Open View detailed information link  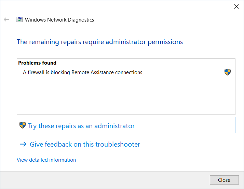point(46,160)
